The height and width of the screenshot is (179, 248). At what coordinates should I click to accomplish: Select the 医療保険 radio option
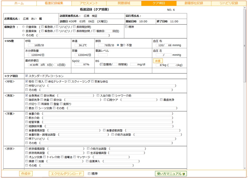coord(23,31)
